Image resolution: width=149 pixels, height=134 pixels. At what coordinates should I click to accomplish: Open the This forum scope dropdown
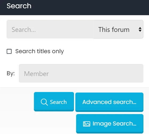118,29
